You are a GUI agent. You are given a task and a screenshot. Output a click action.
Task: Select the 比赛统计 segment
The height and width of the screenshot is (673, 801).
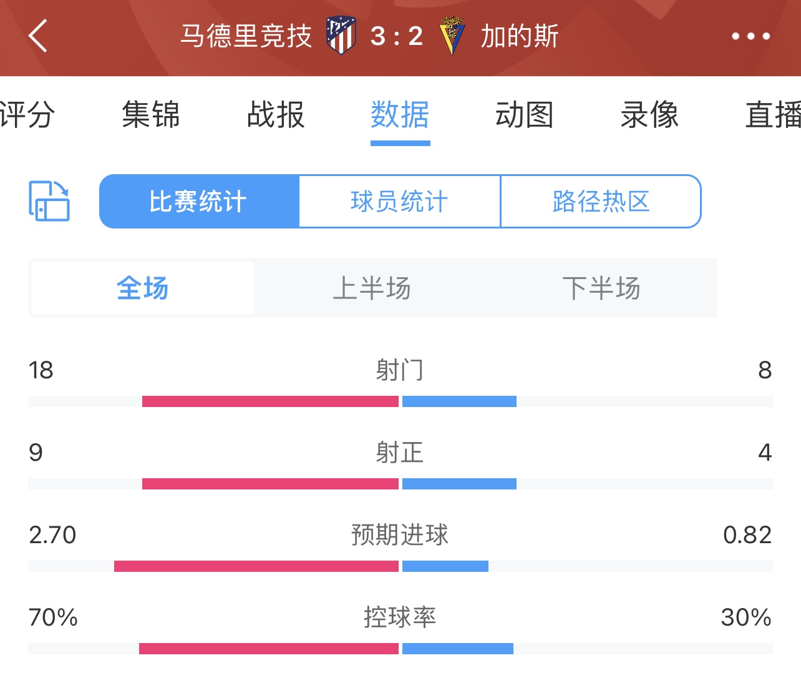click(x=199, y=201)
